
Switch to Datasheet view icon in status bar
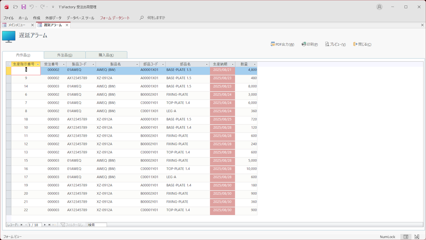pos(406,237)
